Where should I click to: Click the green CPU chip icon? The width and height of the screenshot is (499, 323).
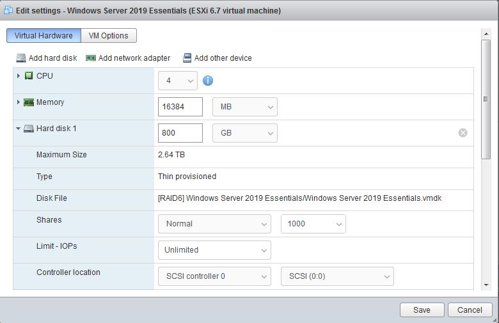click(x=29, y=76)
